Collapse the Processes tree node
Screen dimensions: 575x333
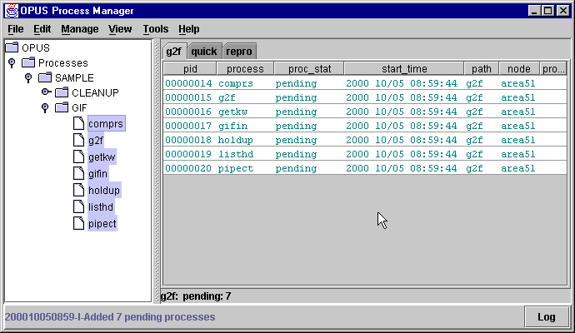tap(12, 62)
